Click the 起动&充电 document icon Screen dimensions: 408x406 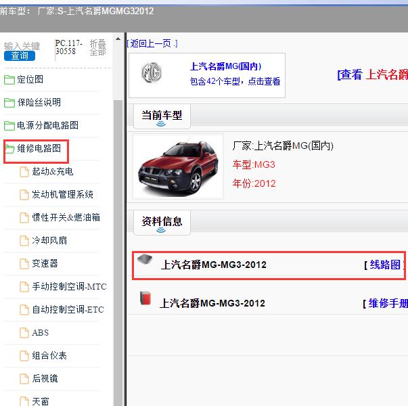pos(24,172)
